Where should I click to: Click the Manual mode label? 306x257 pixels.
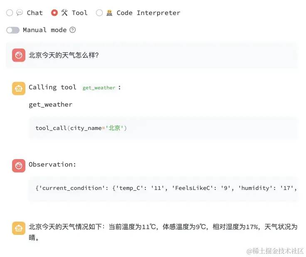coord(44,30)
